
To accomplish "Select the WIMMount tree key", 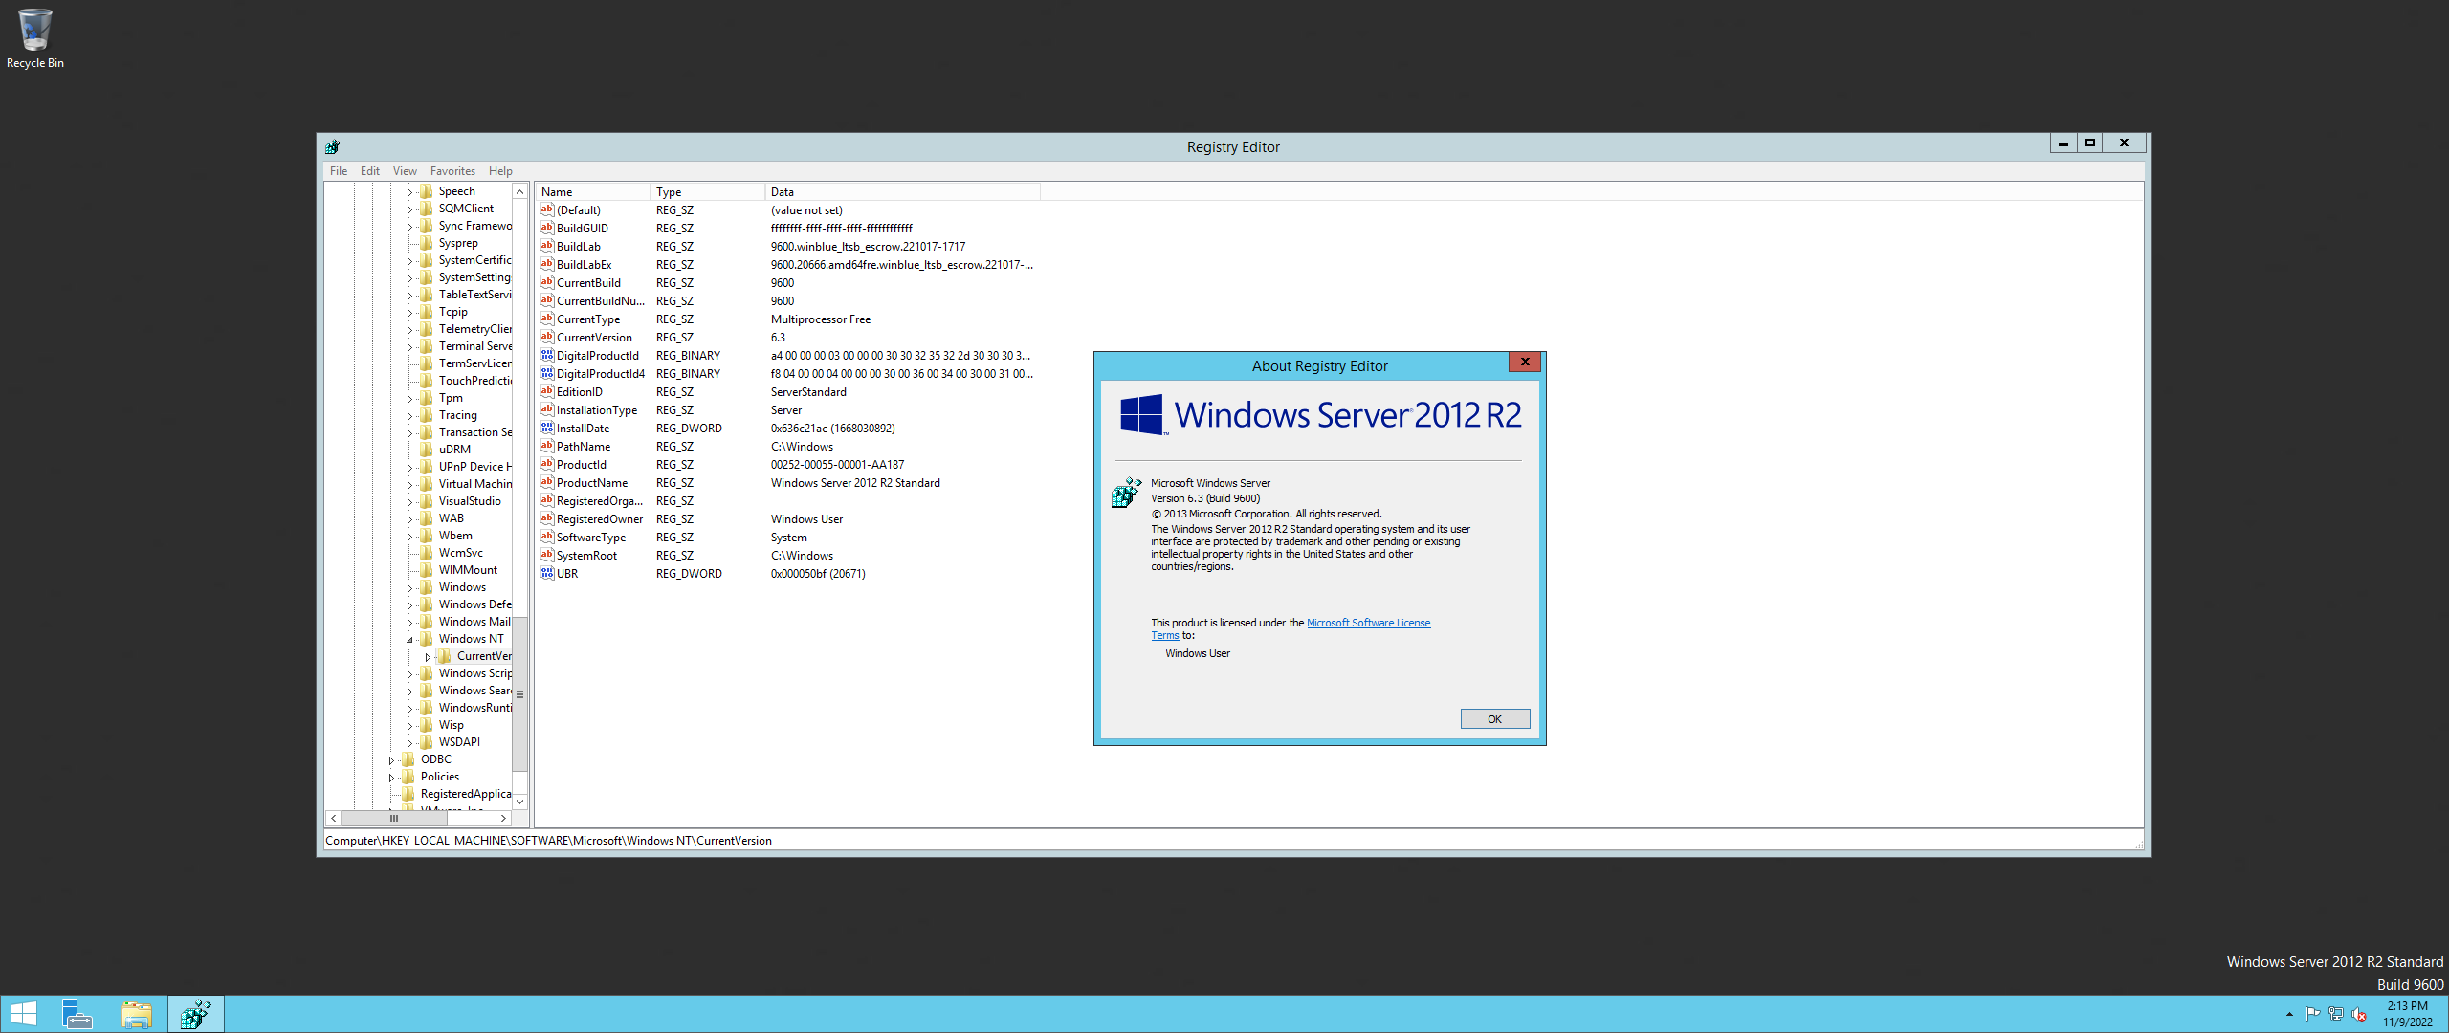I will [468, 569].
